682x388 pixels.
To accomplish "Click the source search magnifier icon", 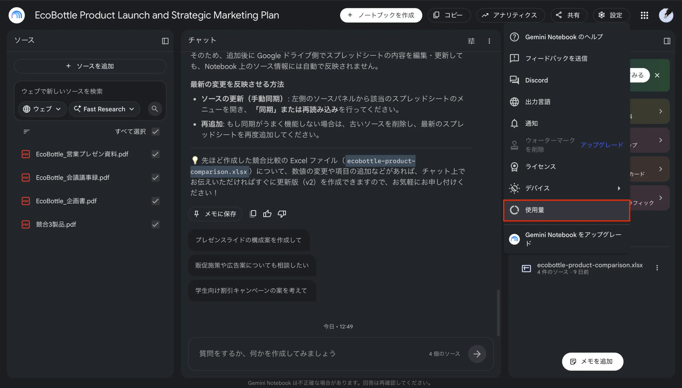I will 155,109.
